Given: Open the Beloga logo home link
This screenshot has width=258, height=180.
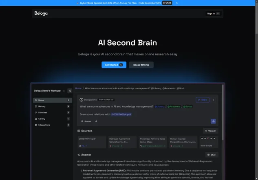Looking at the screenshot, I should 41,13.
